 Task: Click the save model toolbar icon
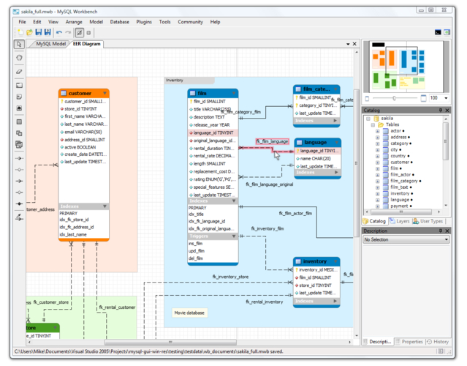(x=38, y=33)
